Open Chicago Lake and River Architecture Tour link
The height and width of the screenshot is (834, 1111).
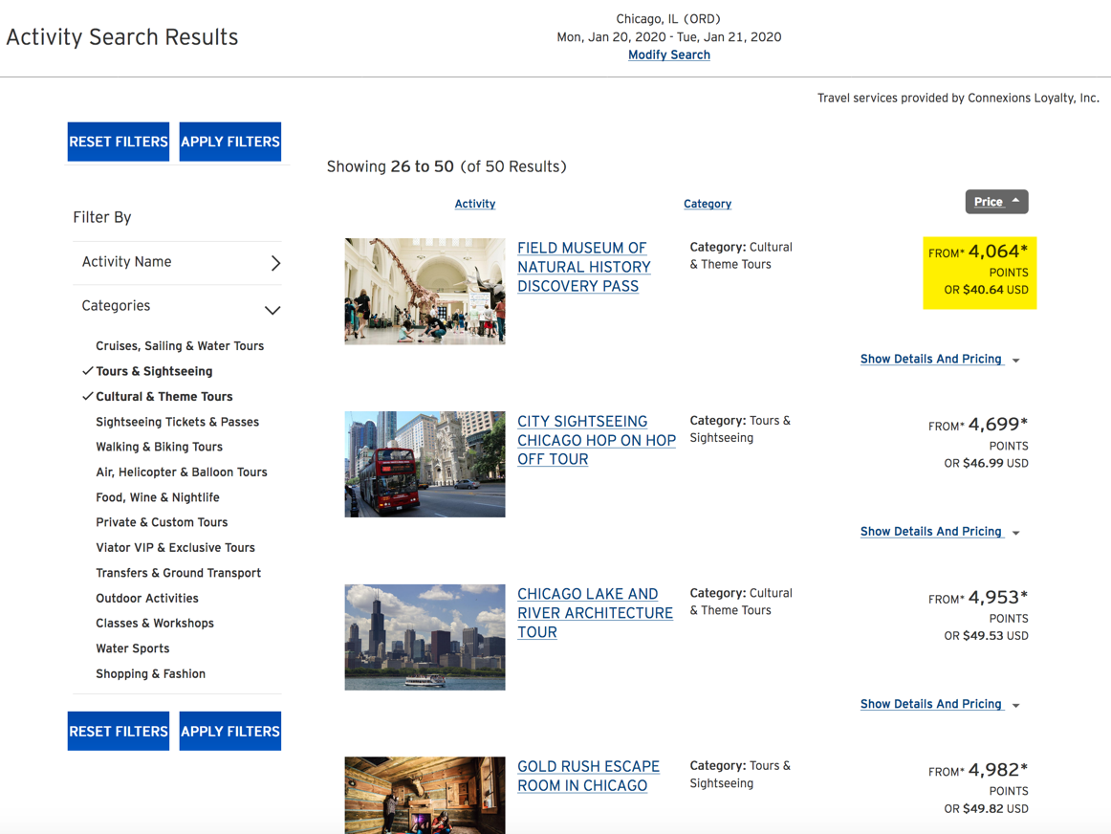[595, 613]
